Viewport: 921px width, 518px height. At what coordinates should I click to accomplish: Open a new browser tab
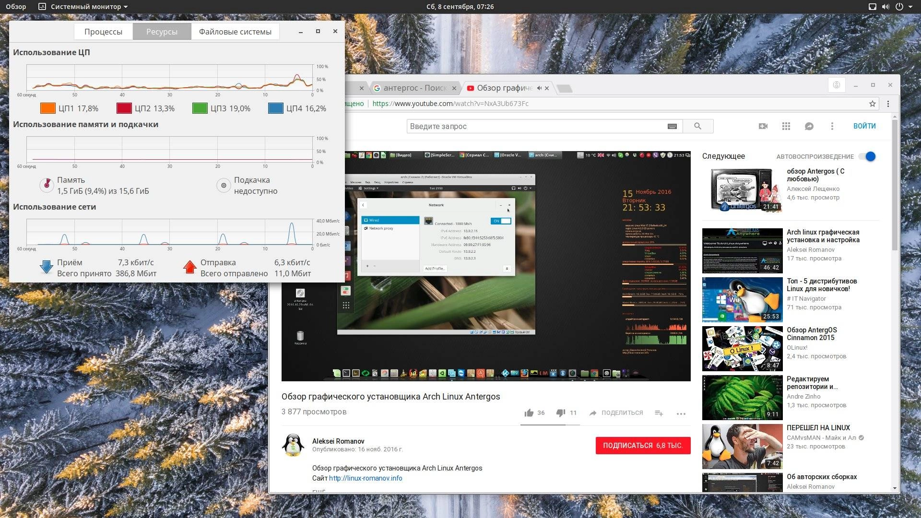point(565,88)
